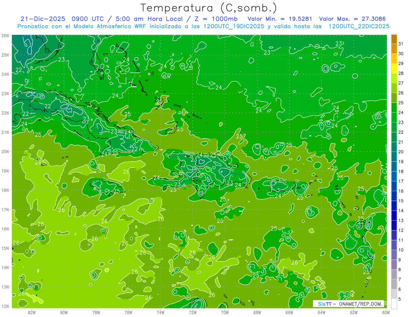
Task: Click the 30 value on the color scale
Action: click(401, 54)
